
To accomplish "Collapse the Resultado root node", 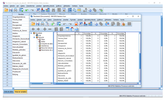I will tap(31, 33).
